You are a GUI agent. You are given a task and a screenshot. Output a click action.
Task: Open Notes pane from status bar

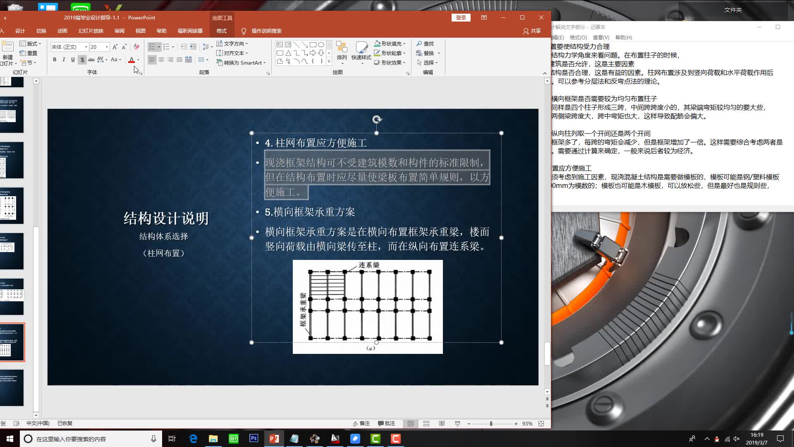click(361, 423)
